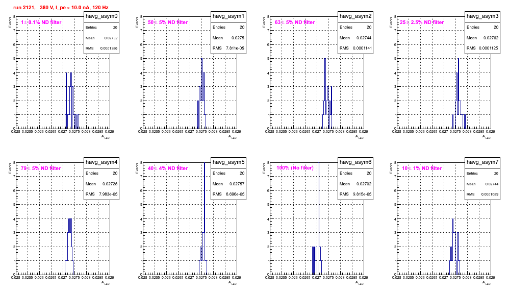This screenshot has width=508, height=292.
Task: Select the "25± 2.5% ND filter" label
Action: pyautogui.click(x=421, y=22)
